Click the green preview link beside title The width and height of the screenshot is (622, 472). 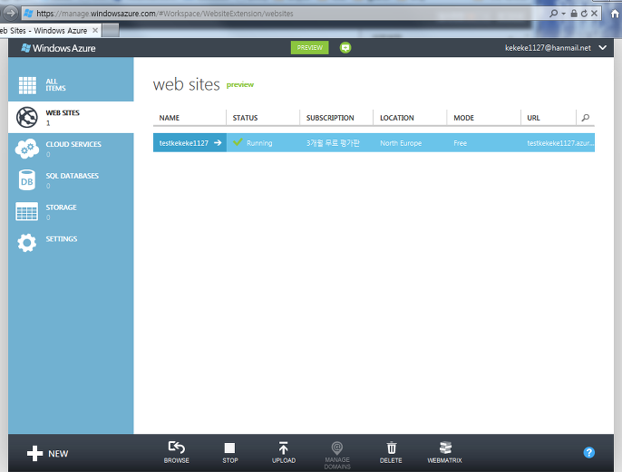click(240, 85)
